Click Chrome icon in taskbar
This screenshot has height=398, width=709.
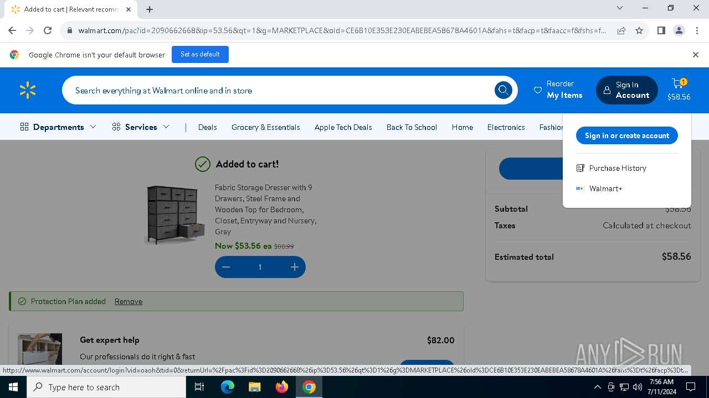[309, 387]
